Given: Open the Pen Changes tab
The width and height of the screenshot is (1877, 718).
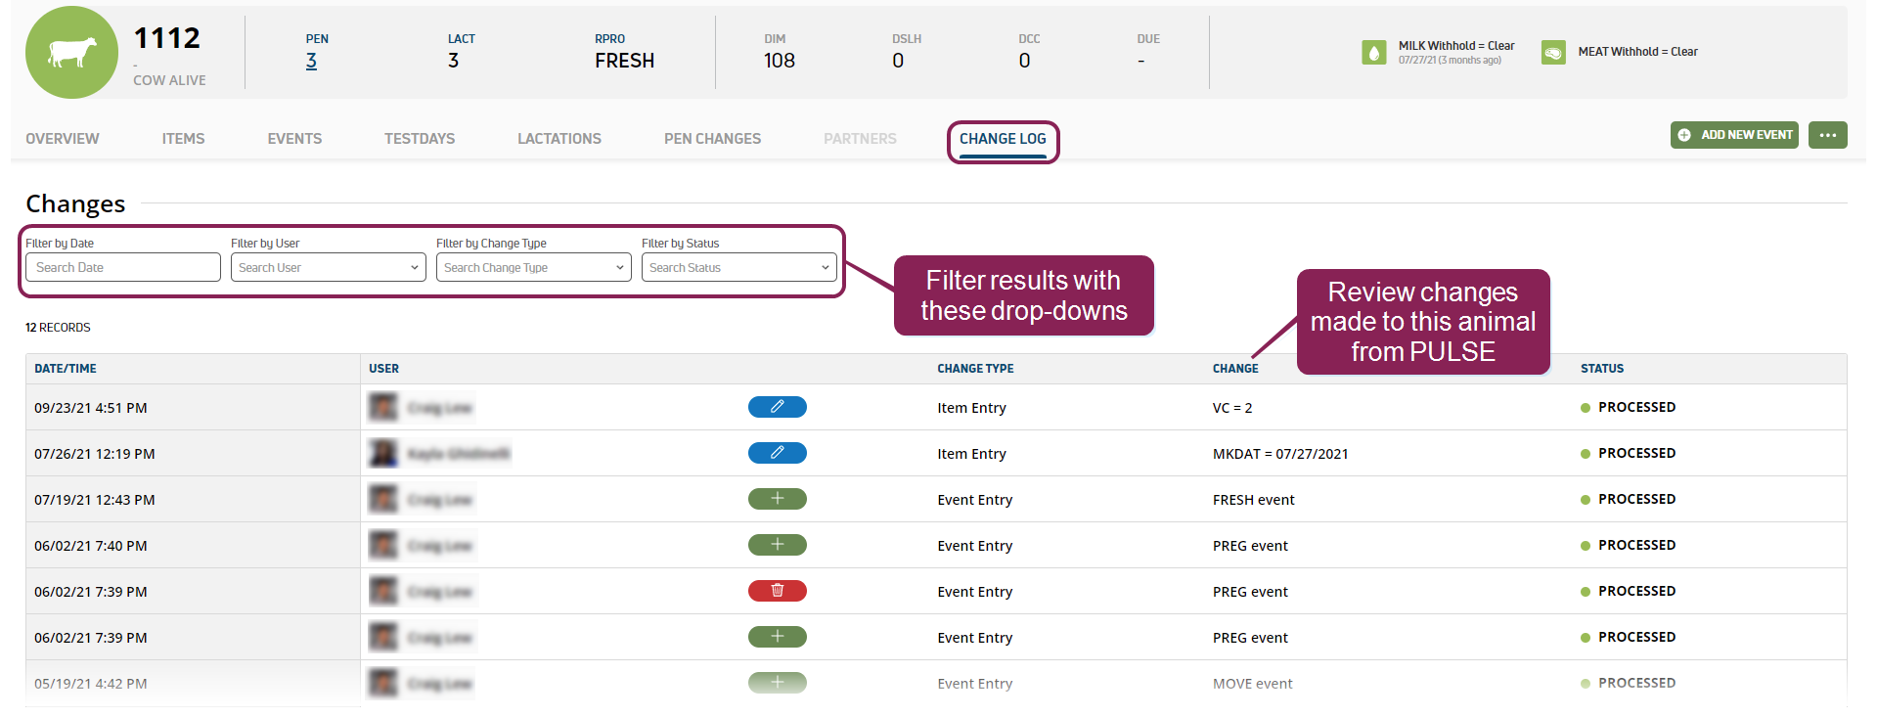Looking at the screenshot, I should click(712, 139).
